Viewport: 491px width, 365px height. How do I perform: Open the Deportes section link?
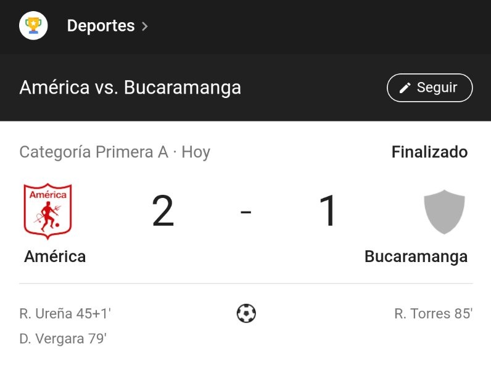point(101,26)
